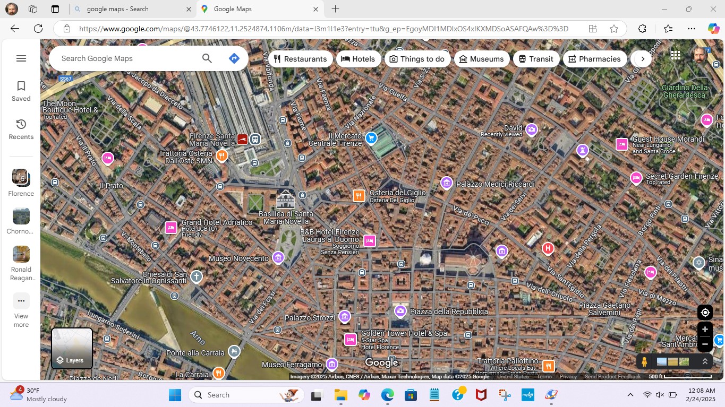The image size is (725, 407).
Task: Select the Trattoria Pallottino restaurant pin
Action: coord(549,366)
